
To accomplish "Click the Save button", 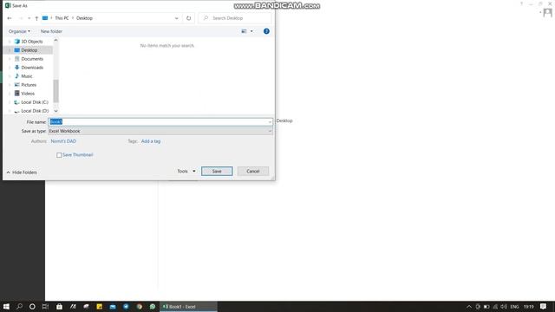I will (x=217, y=172).
